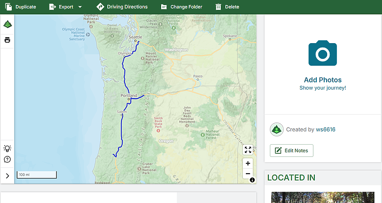Zoom in on the map
Image resolution: width=382 pixels, height=203 pixels.
(x=248, y=163)
